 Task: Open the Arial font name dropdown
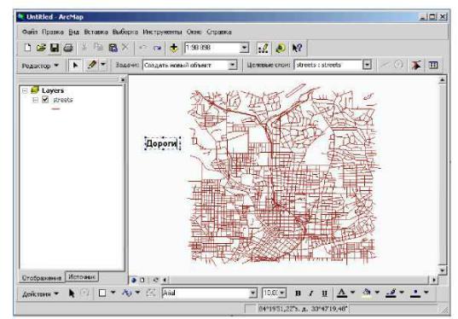252,293
